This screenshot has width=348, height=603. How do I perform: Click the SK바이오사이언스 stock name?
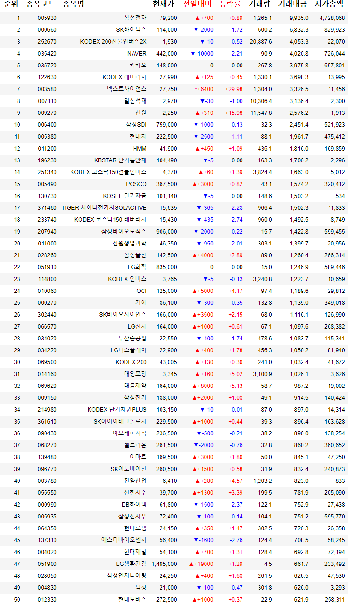[x=123, y=315]
